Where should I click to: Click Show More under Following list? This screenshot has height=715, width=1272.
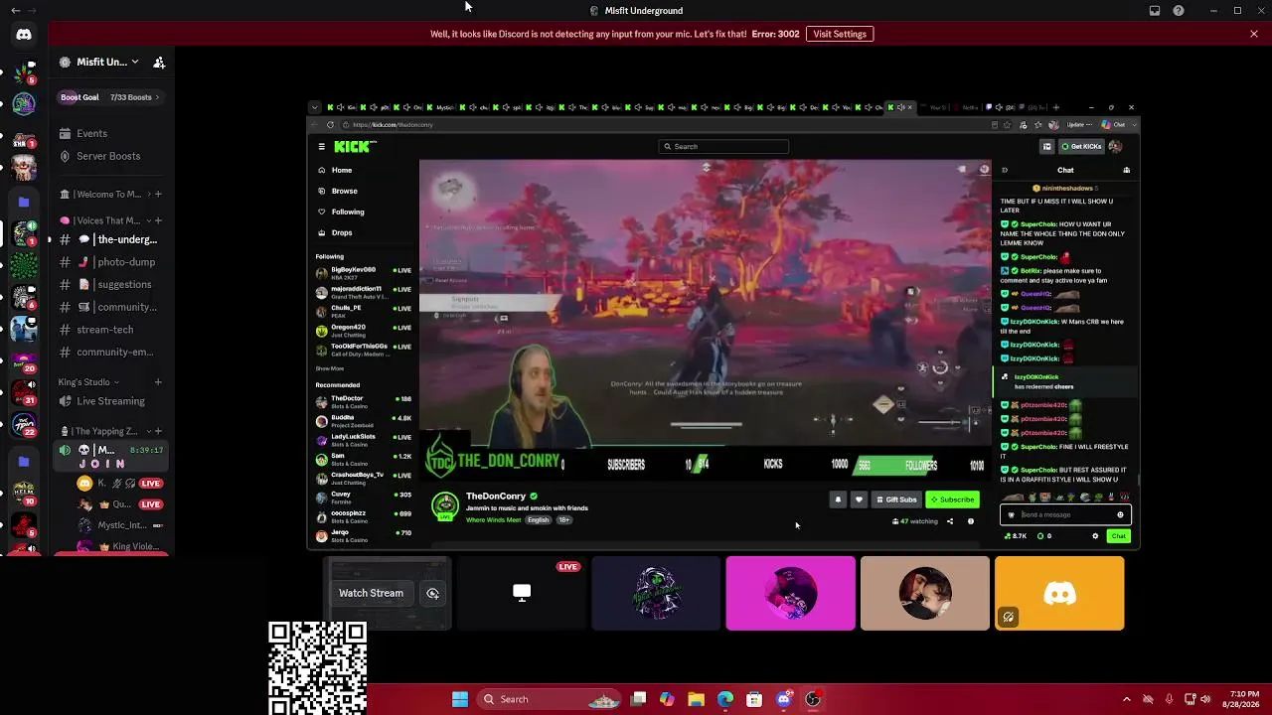pyautogui.click(x=330, y=368)
